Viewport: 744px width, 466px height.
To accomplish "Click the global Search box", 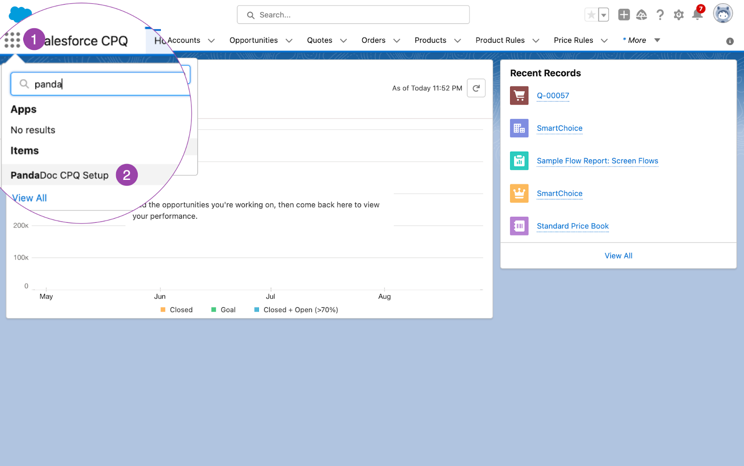I will (353, 15).
